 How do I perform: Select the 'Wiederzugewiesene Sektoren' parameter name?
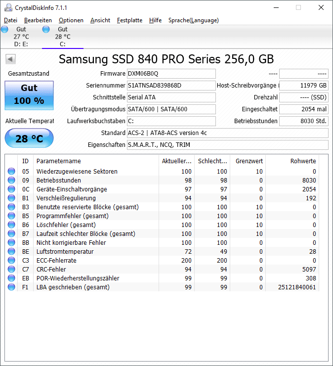77,171
